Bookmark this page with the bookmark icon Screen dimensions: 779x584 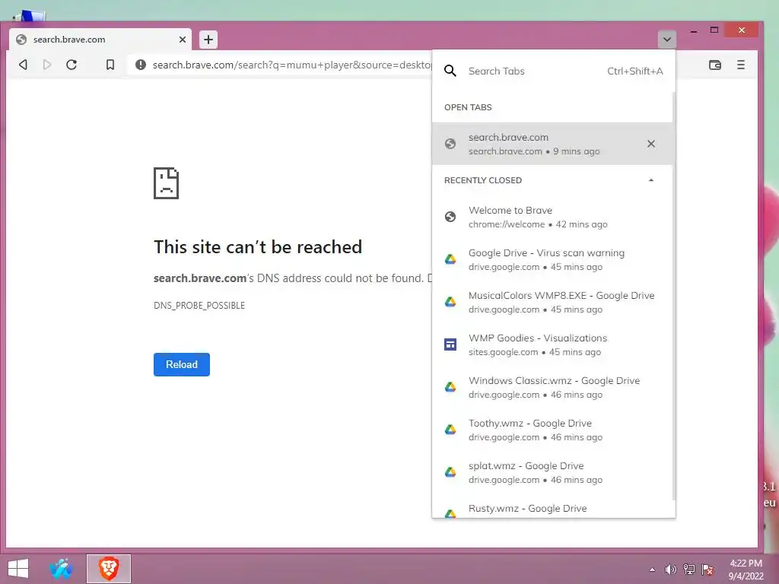tap(110, 65)
